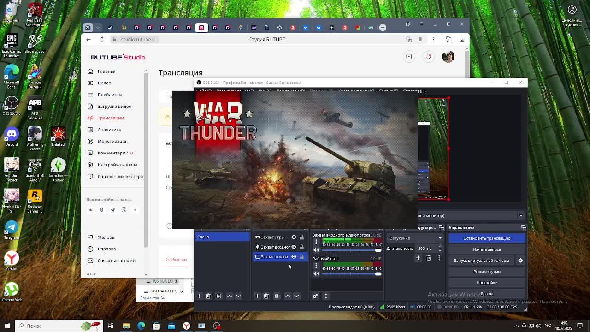
Task: Open the Затухание transition dropdown
Action: pyautogui.click(x=415, y=238)
